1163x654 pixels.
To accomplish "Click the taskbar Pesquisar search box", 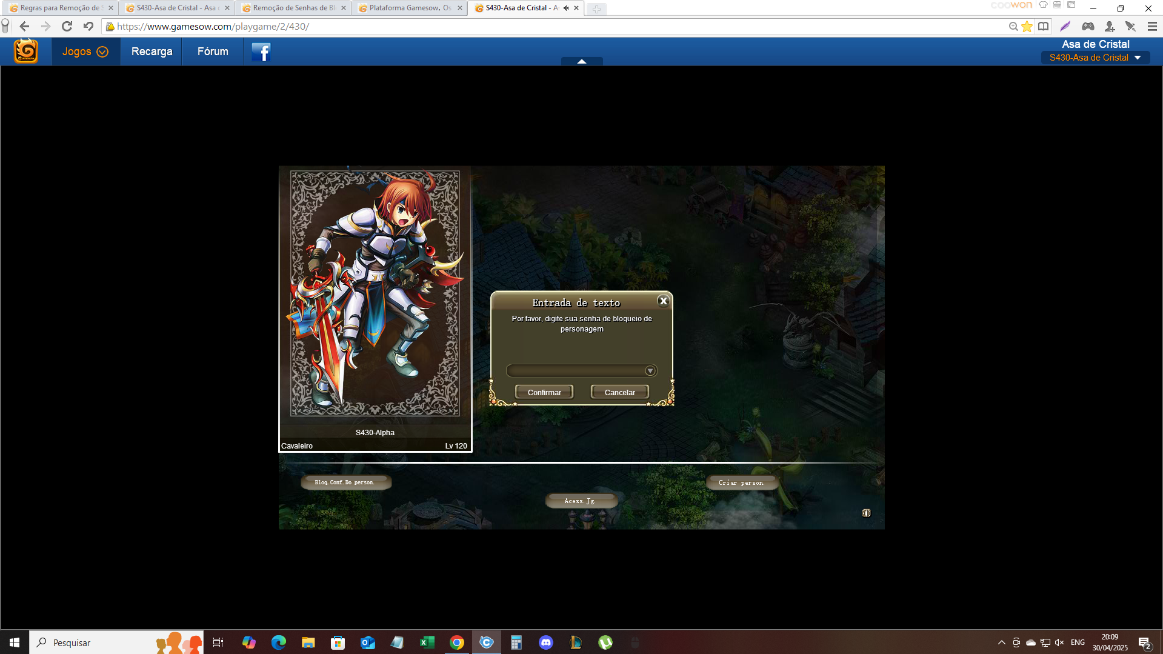I will tap(116, 642).
